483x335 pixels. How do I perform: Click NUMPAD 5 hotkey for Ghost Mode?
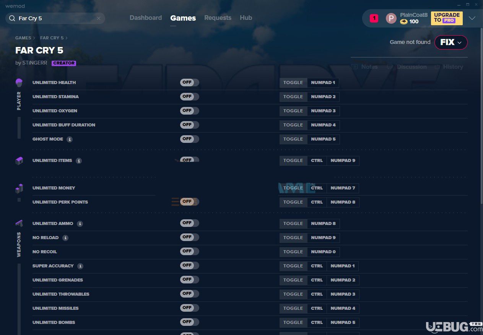pos(323,139)
